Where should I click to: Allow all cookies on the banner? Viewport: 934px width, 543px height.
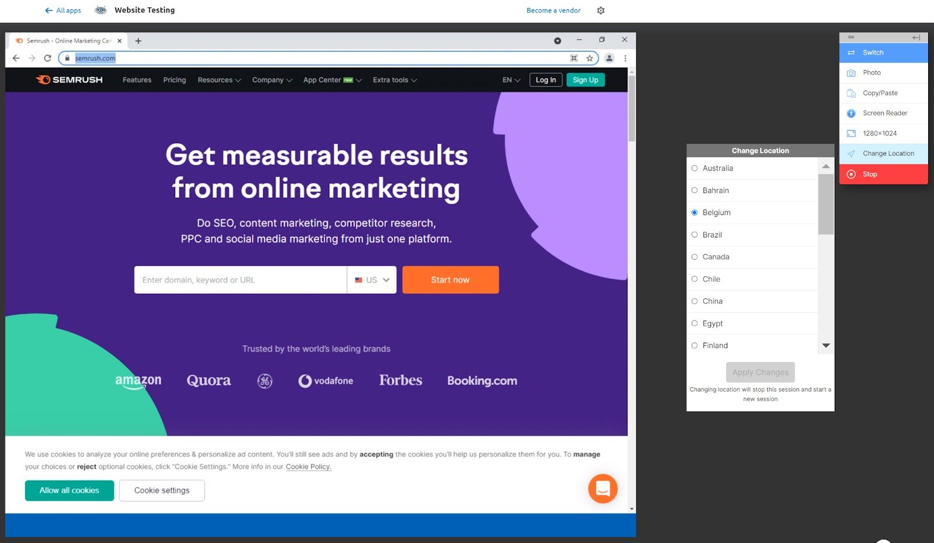click(x=69, y=490)
